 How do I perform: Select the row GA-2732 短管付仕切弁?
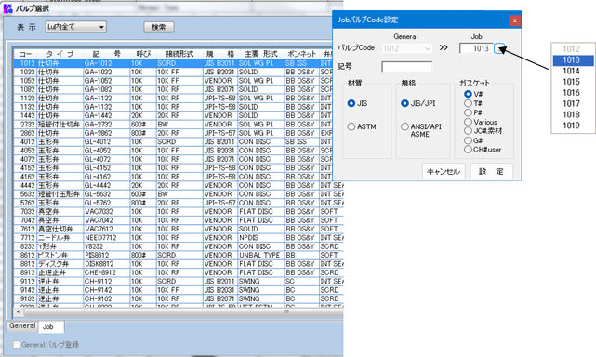pos(179,125)
